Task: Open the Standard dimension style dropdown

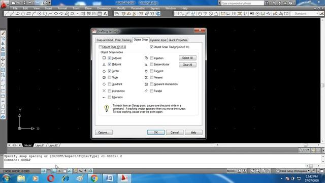Action: [x=305, y=14]
